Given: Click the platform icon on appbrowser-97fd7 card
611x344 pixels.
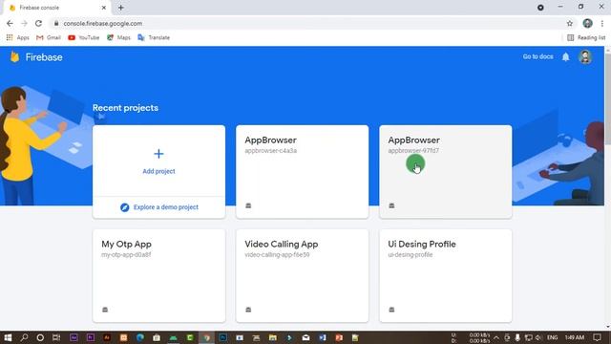Looking at the screenshot, I should (x=391, y=205).
